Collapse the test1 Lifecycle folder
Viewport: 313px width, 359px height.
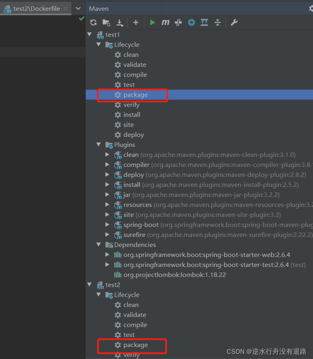point(99,44)
